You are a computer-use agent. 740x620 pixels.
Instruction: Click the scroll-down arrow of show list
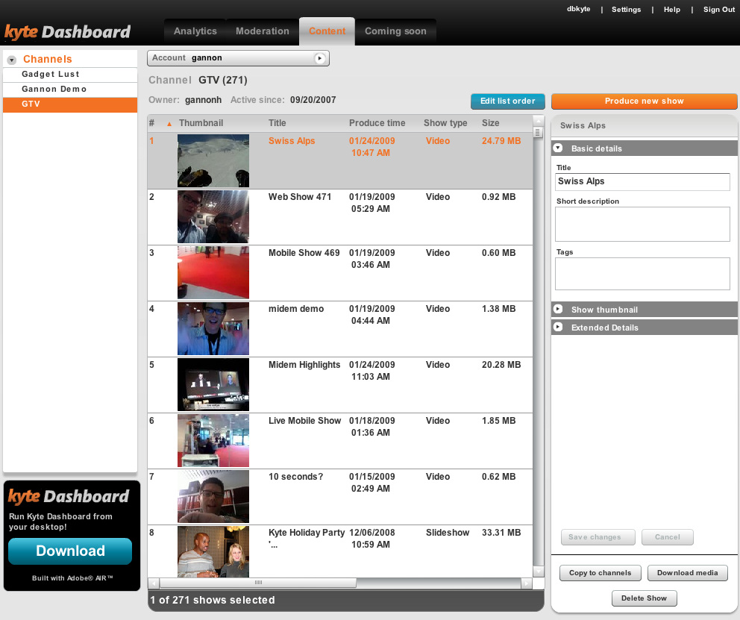(538, 572)
